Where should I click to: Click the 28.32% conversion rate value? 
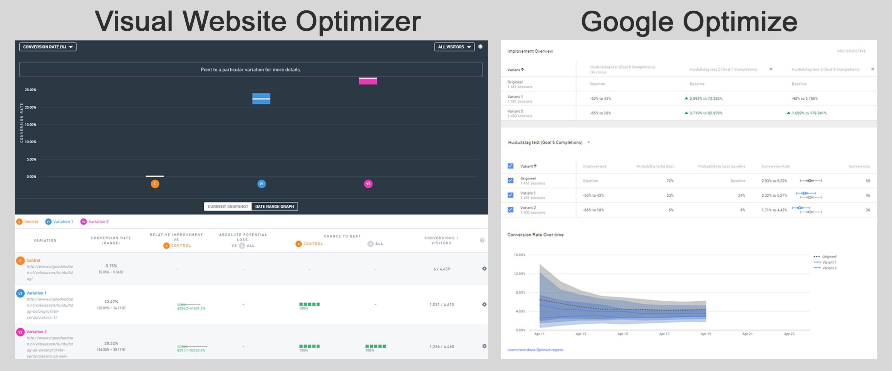coord(111,343)
